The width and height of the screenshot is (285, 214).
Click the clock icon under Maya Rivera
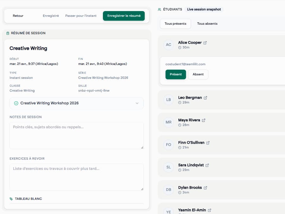point(180,125)
